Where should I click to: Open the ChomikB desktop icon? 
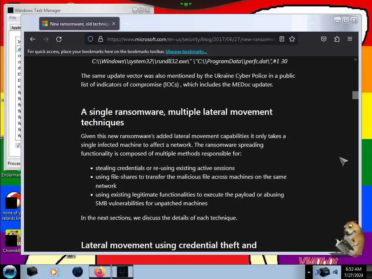pos(13,241)
